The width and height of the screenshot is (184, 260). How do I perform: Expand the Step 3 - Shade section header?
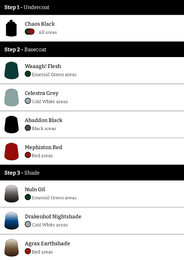[x=92, y=173]
